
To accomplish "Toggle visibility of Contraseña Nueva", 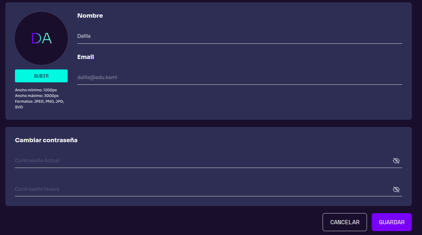I will [396, 189].
